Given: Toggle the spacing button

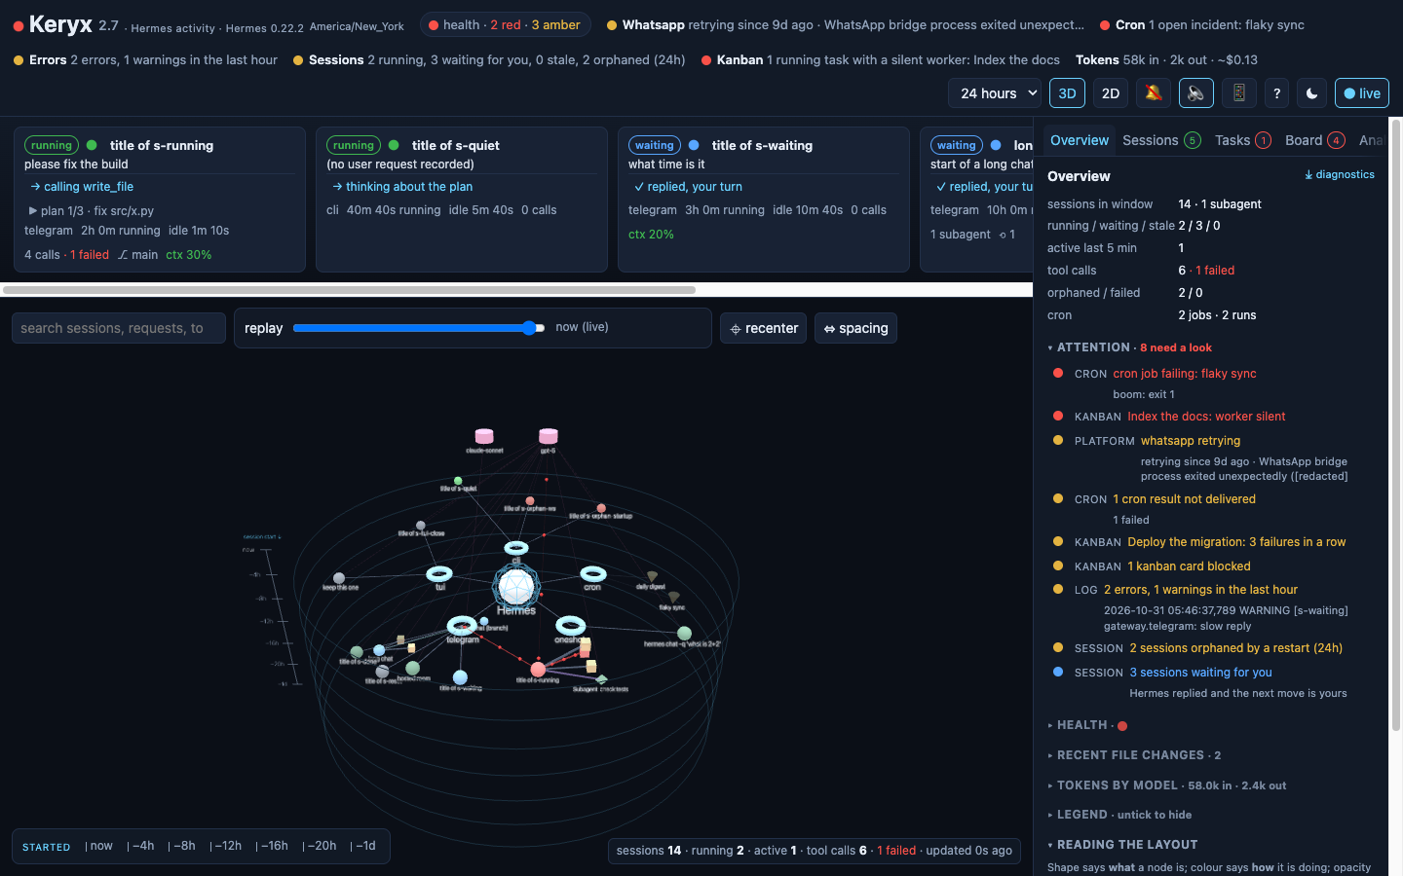Looking at the screenshot, I should [855, 328].
